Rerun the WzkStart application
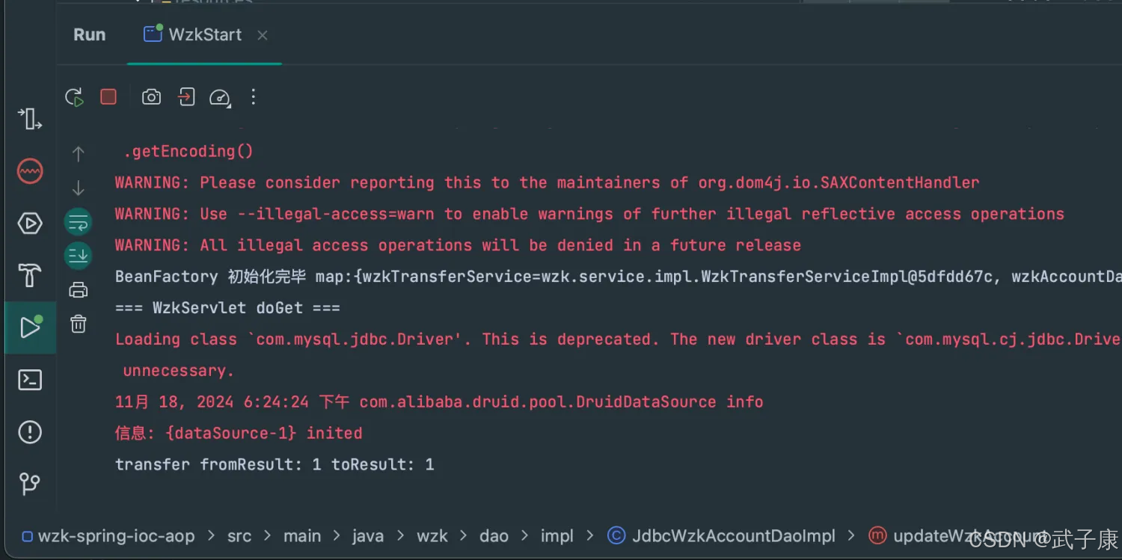Viewport: 1122px width, 560px height. [74, 97]
